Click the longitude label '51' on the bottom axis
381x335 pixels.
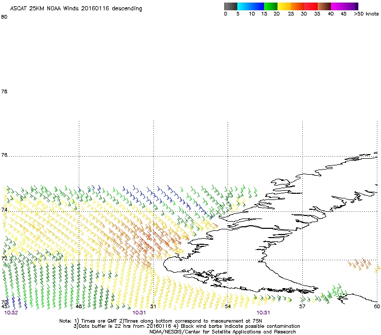point(153,306)
